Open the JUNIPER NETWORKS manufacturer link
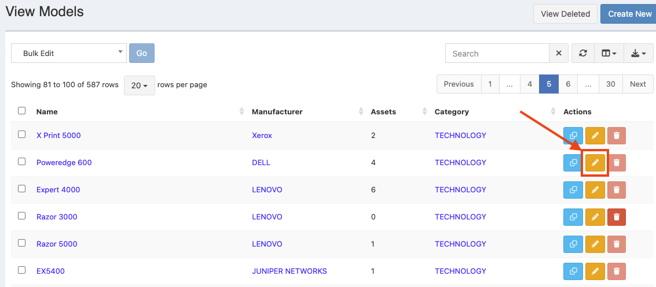This screenshot has height=287, width=656. 289,271
